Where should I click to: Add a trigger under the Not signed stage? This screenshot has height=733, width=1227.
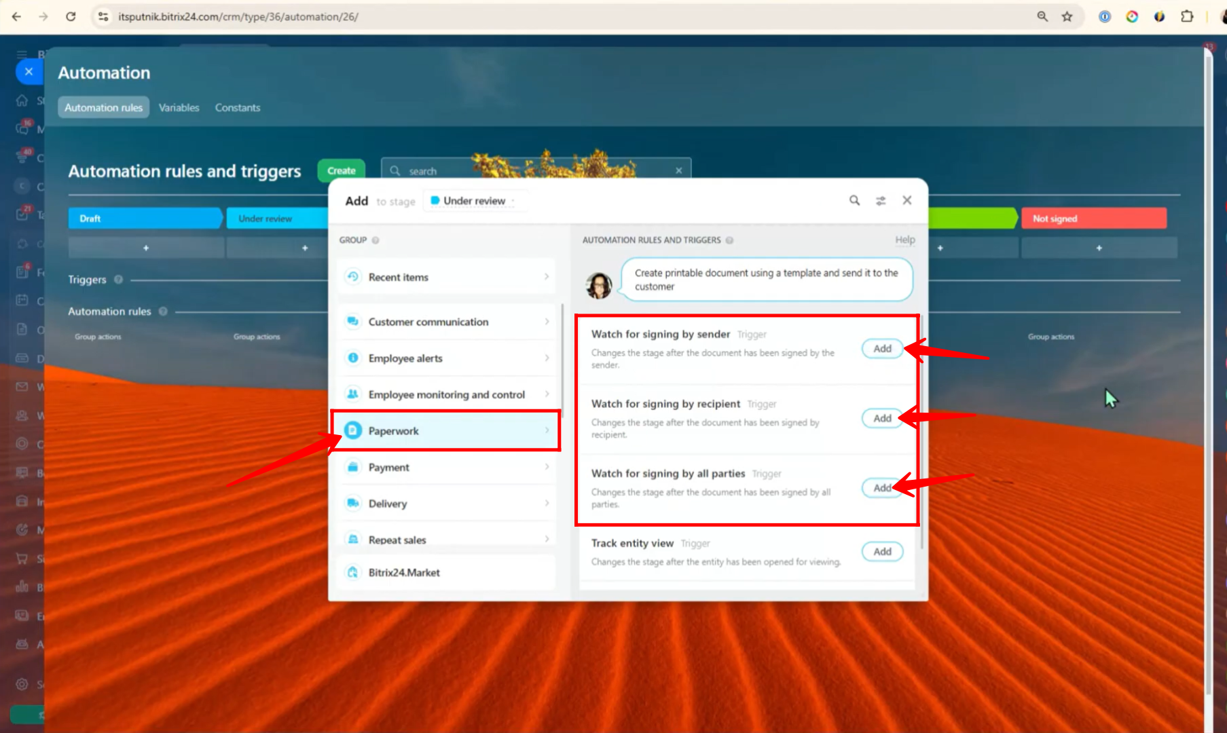1099,248
